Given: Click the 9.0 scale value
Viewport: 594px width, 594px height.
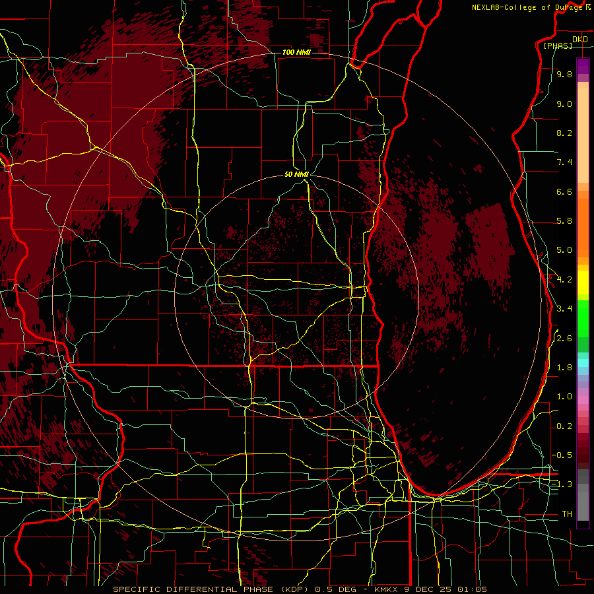Looking at the screenshot, I should pyautogui.click(x=564, y=104).
